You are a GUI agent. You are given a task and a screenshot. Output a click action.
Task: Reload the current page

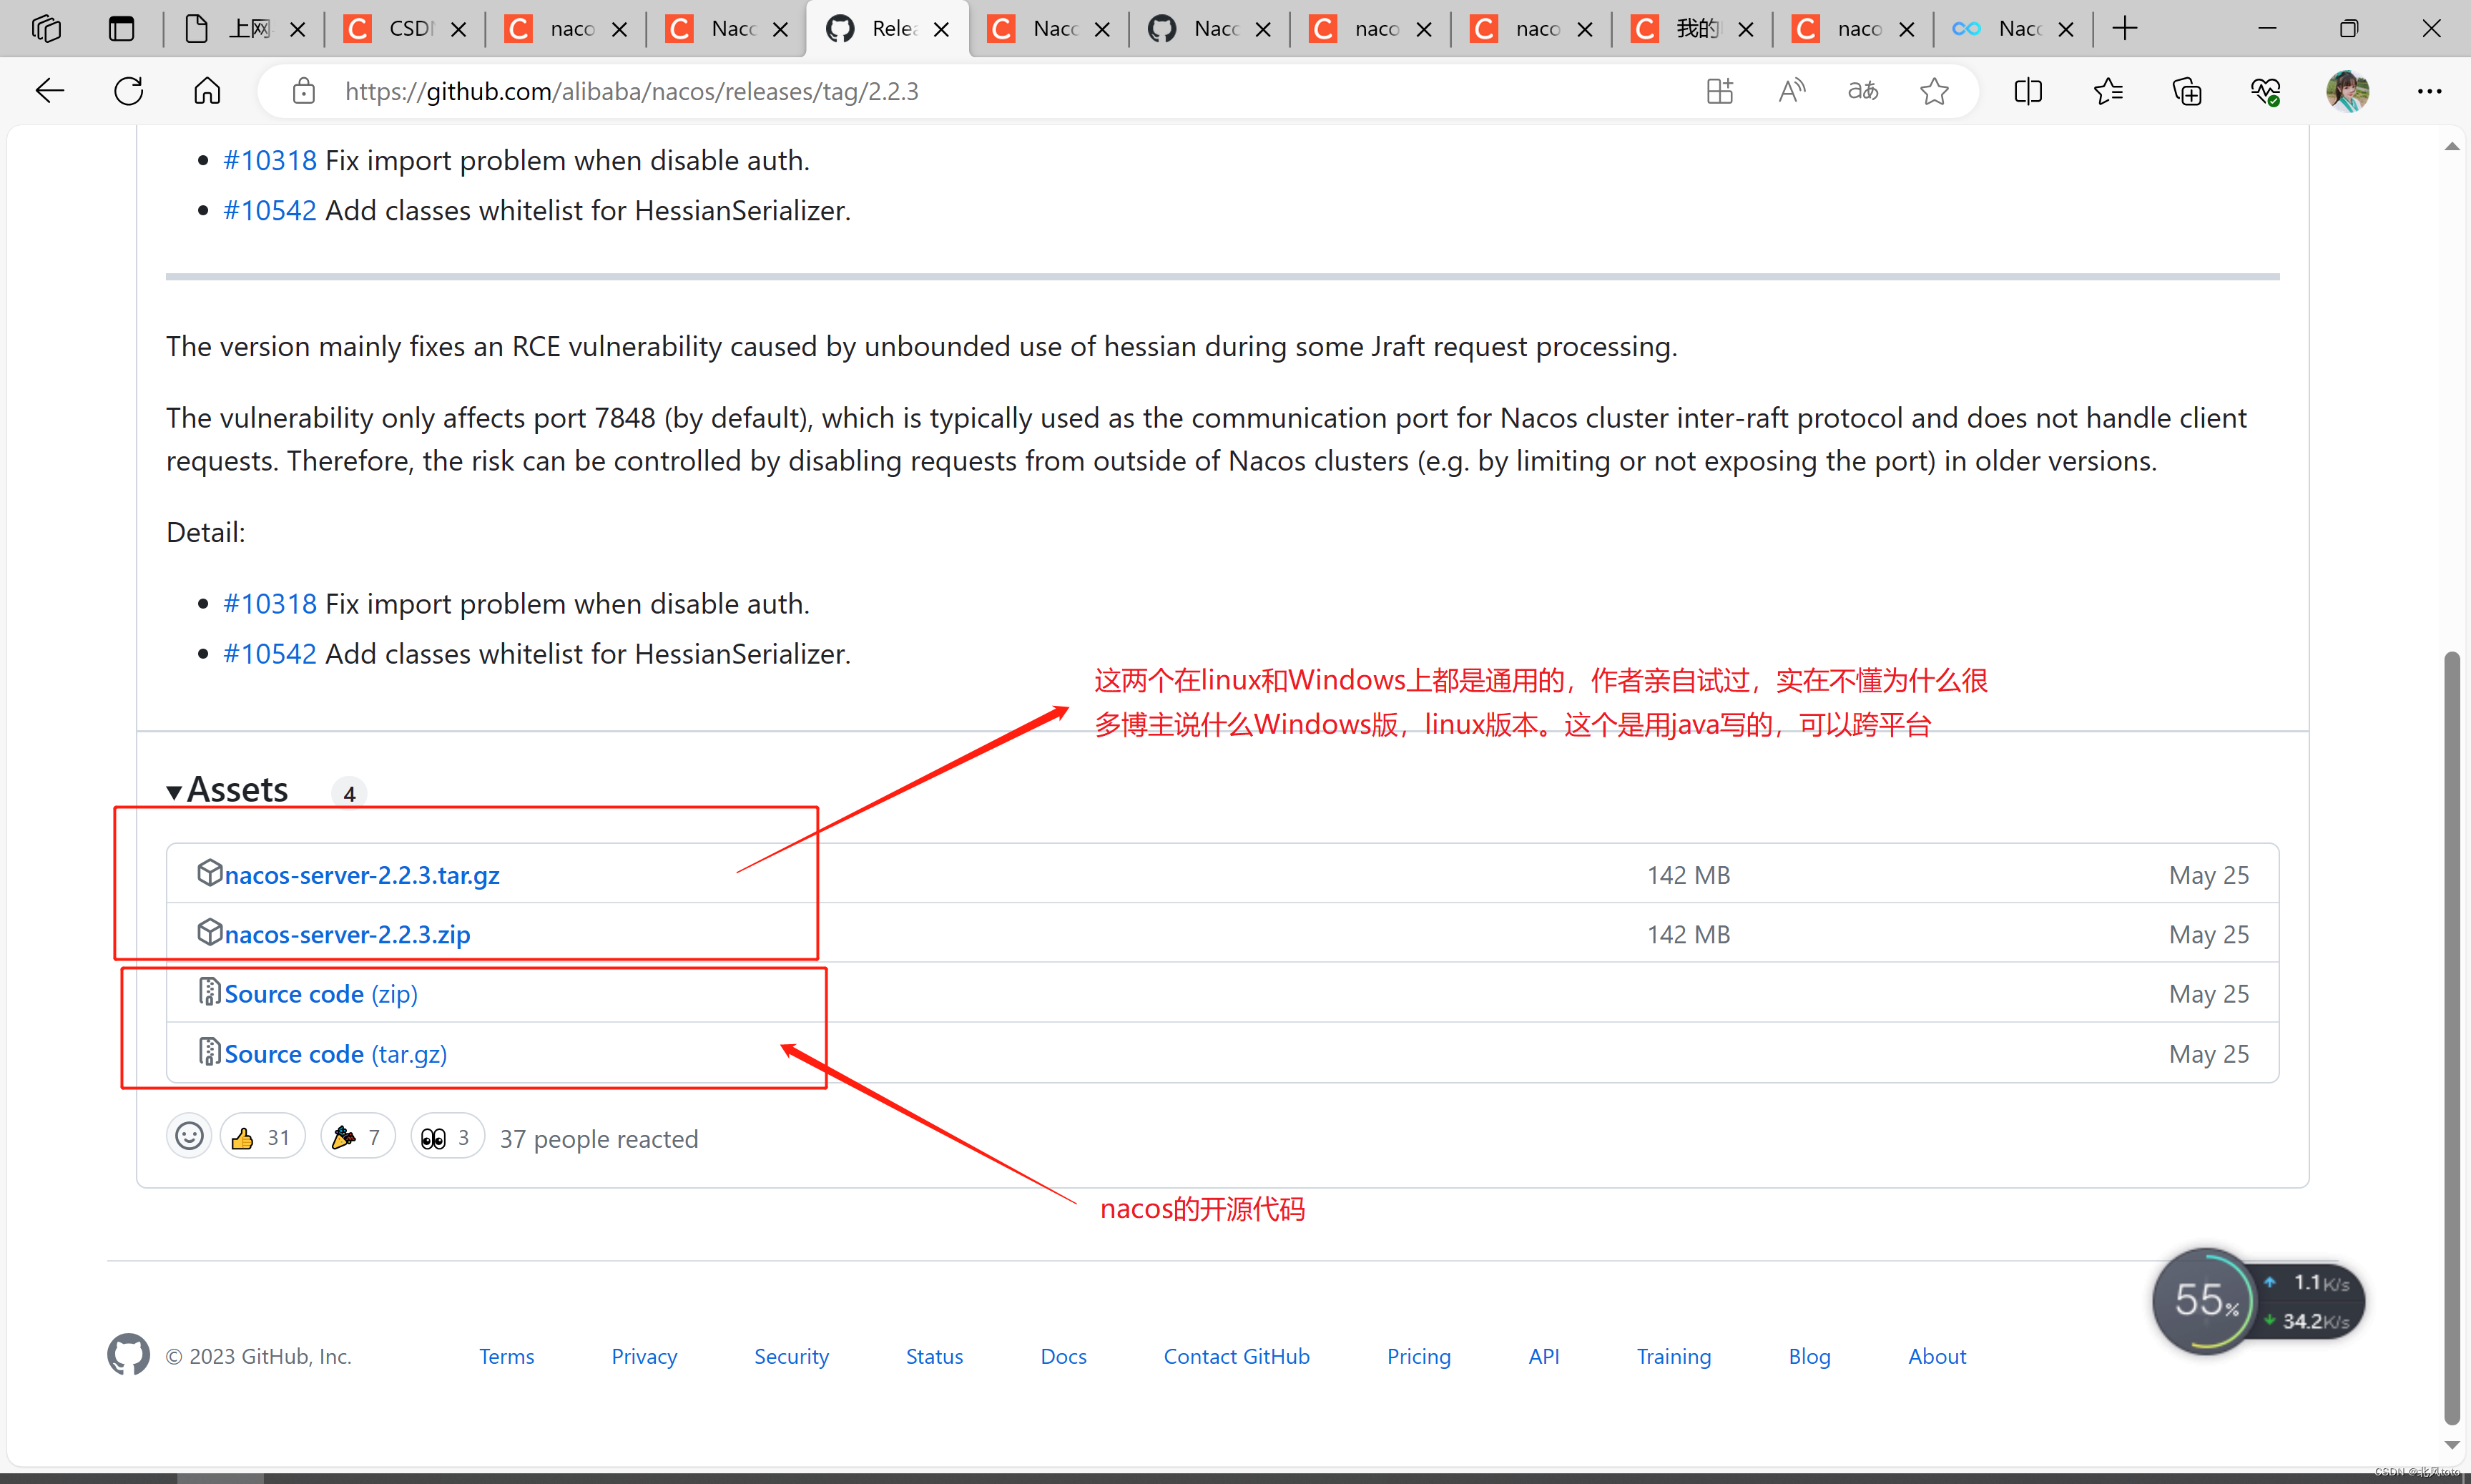pyautogui.click(x=128, y=91)
